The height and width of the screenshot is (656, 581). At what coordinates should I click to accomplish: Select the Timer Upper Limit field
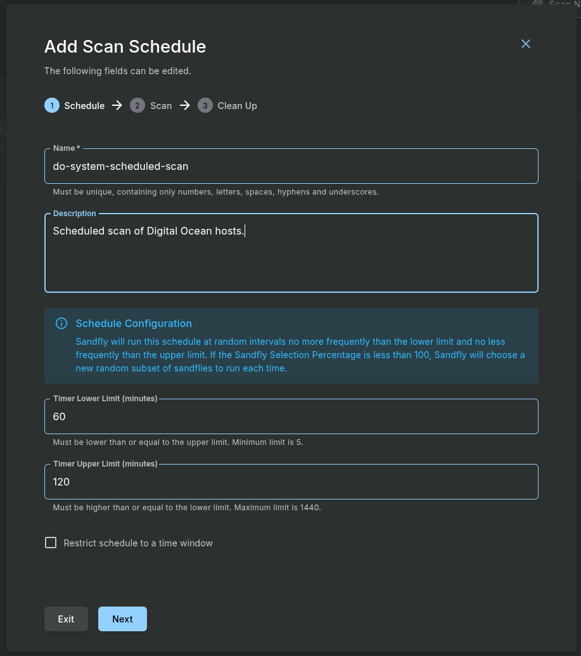tap(291, 482)
